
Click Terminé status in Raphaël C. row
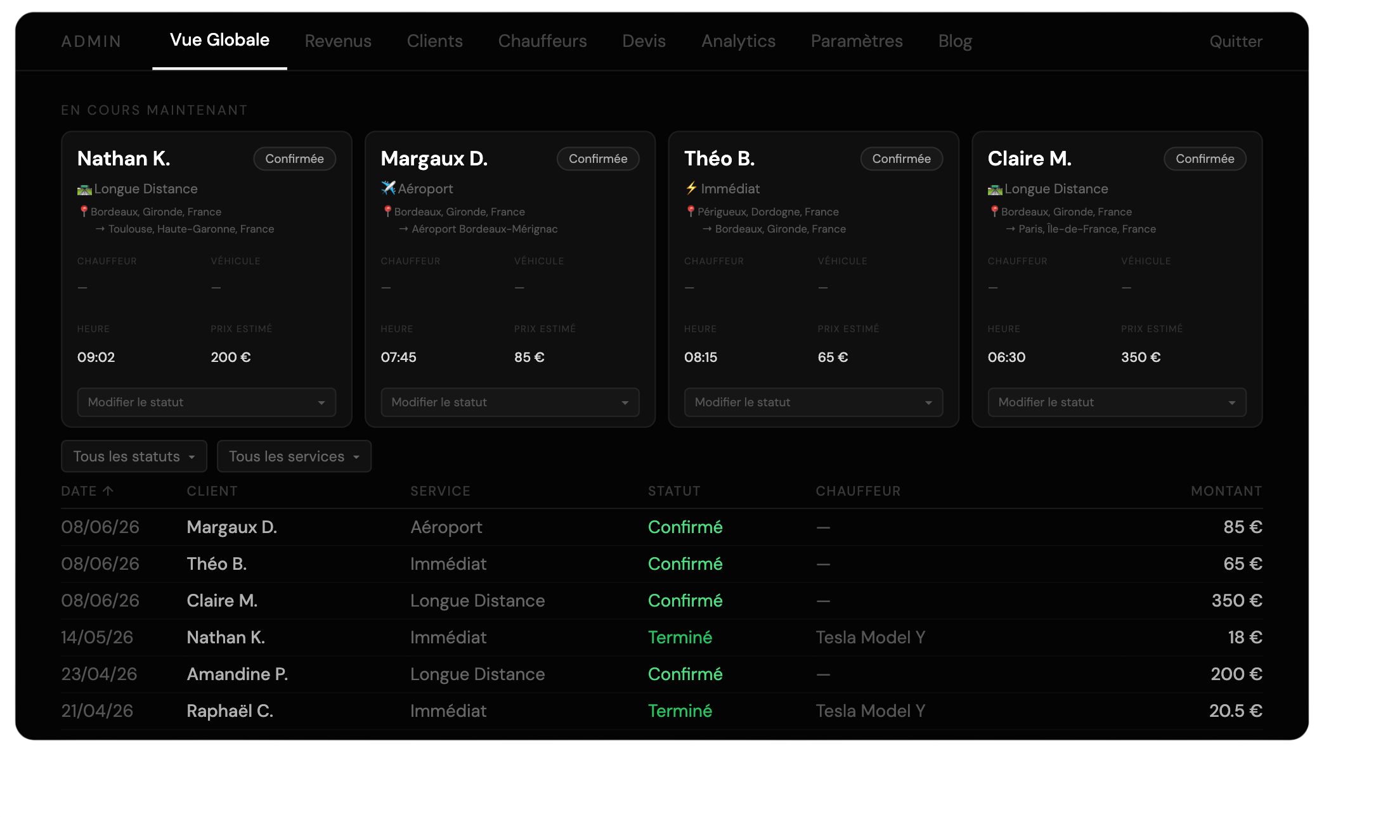(x=680, y=711)
